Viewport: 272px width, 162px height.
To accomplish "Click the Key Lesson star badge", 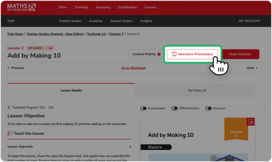I will click(40, 48).
